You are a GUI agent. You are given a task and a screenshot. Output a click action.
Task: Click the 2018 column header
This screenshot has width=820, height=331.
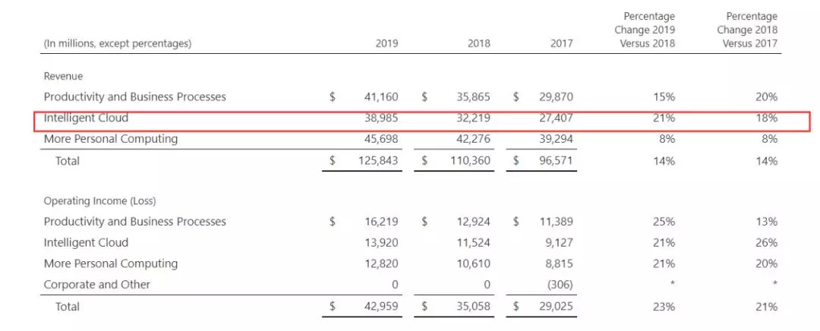click(x=478, y=43)
